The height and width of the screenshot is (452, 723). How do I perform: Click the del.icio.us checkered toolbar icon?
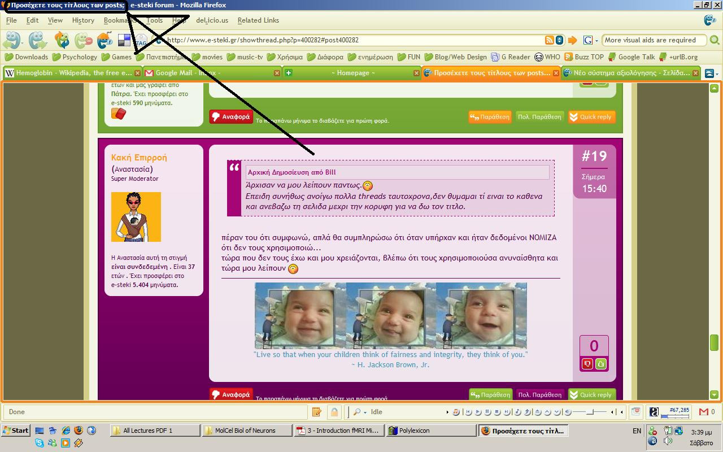point(124,40)
